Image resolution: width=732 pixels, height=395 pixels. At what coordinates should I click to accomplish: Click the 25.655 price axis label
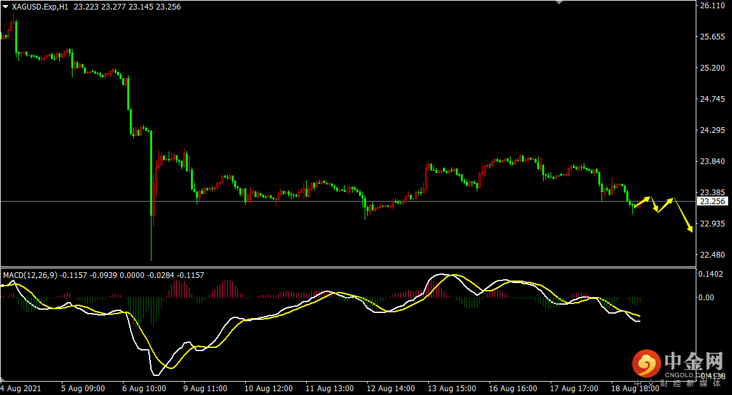coord(712,37)
